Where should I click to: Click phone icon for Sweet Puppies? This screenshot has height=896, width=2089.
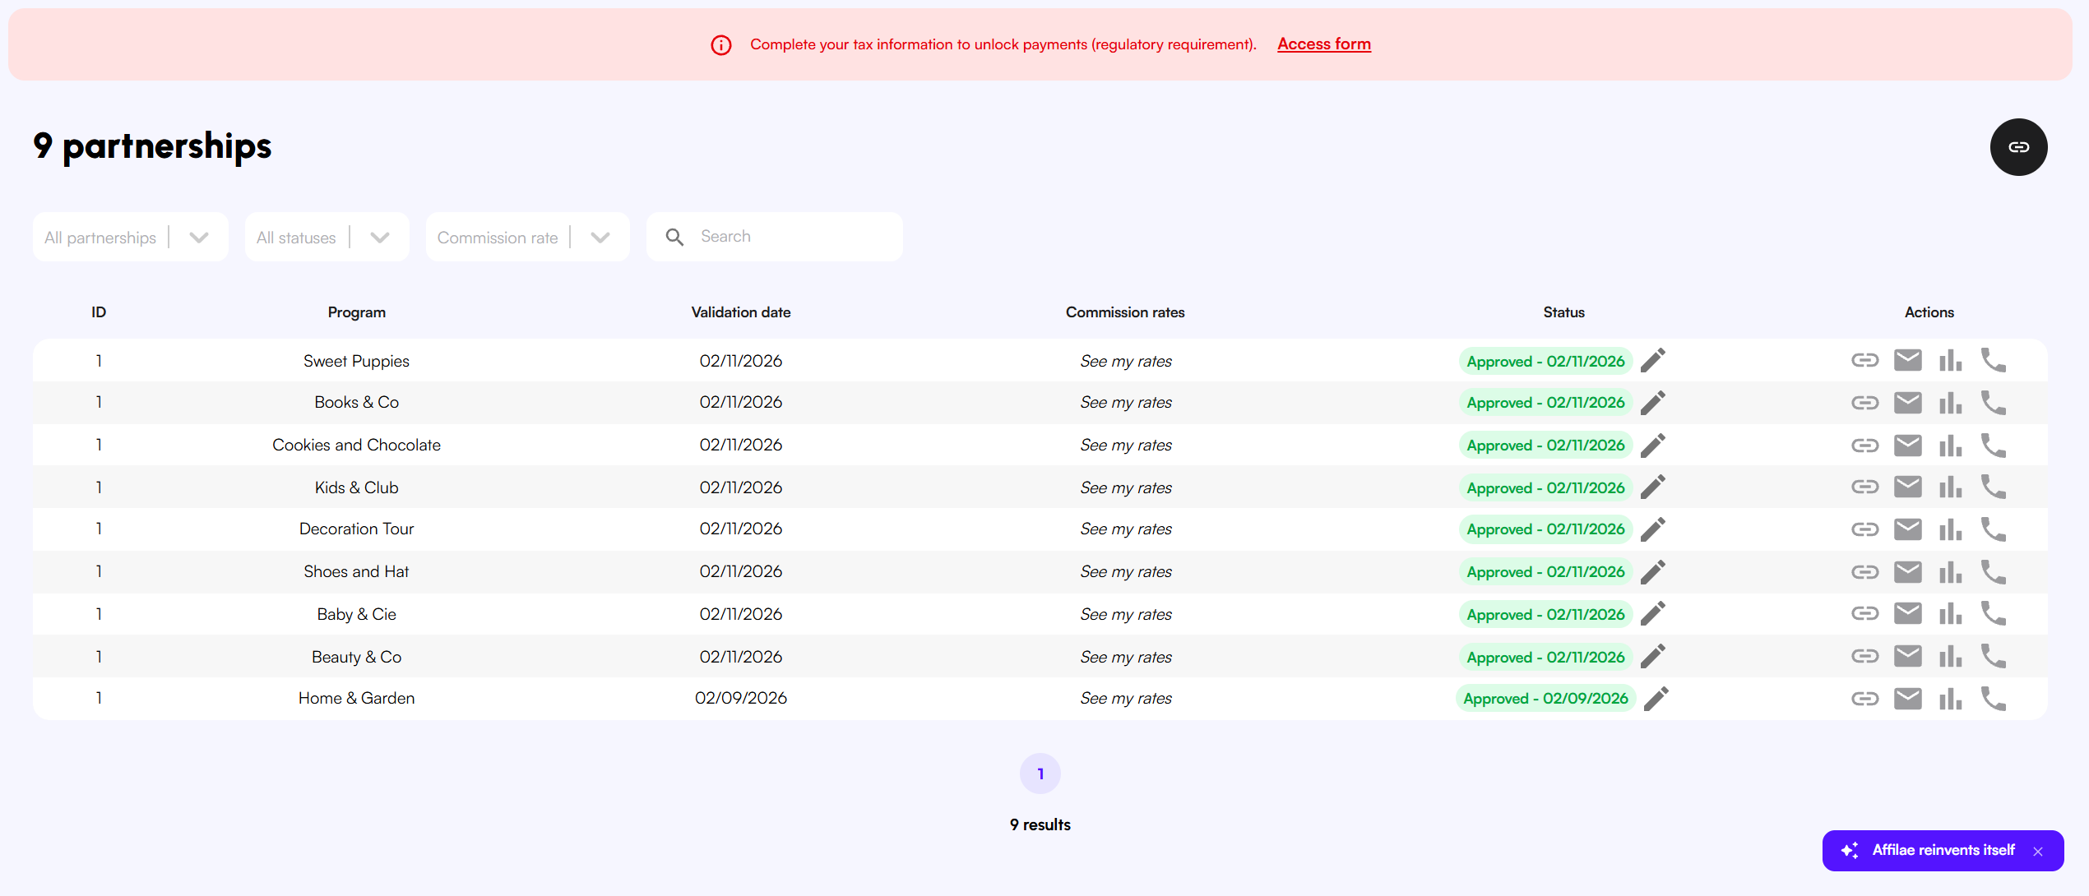1993,360
